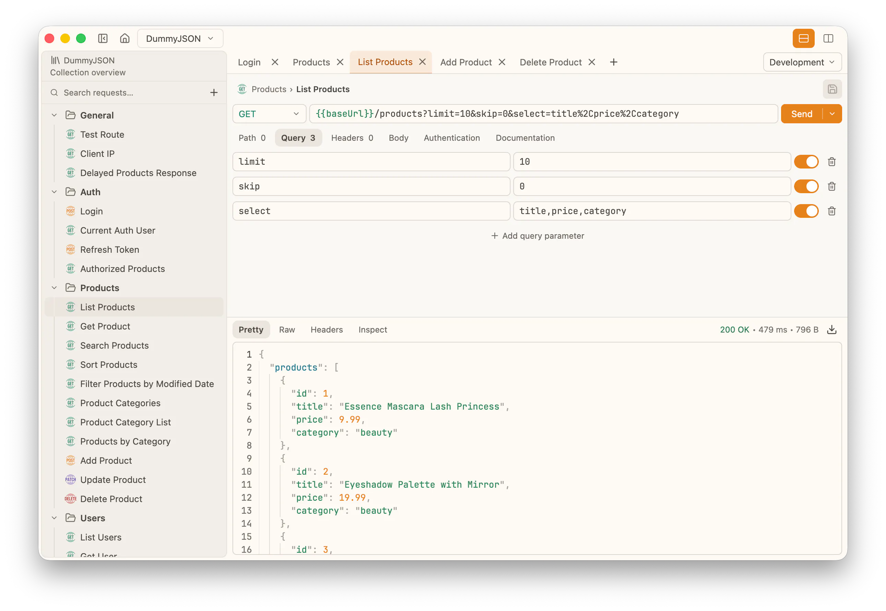
Task: Click the Products breadcrumb link
Action: [268, 89]
